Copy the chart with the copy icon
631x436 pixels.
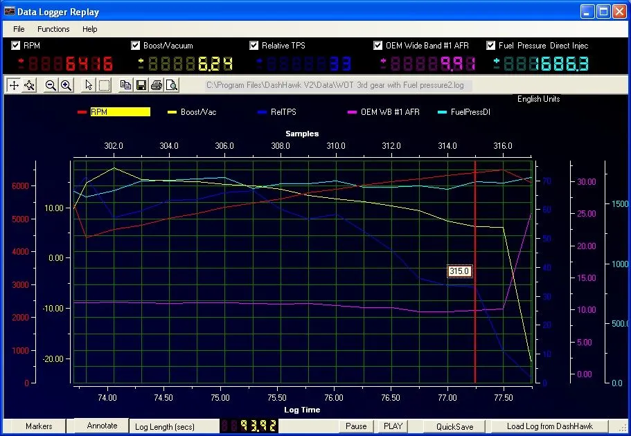point(125,85)
